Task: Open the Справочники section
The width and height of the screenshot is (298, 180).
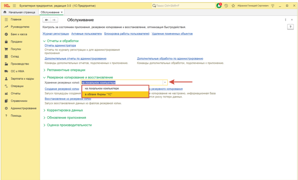Action: coord(19,101)
